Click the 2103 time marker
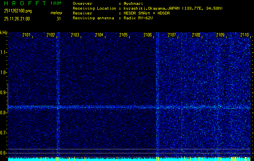Viewport: 254px width, 161px height. pyautogui.click(x=75, y=35)
